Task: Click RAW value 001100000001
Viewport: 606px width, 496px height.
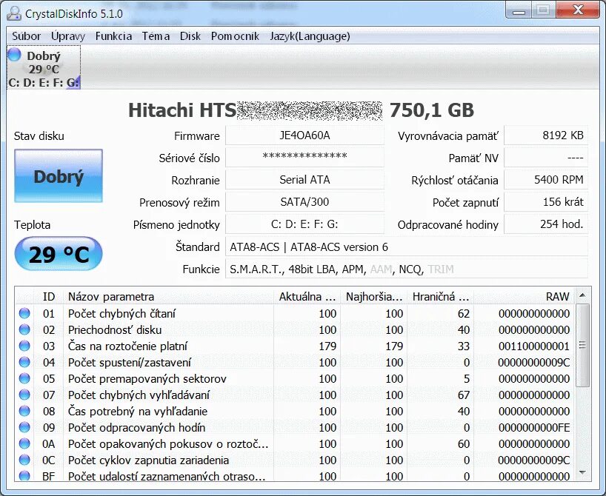Action: click(x=533, y=346)
